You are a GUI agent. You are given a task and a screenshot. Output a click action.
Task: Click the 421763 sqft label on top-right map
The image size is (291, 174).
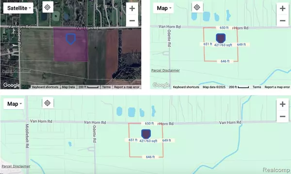pos(223,45)
